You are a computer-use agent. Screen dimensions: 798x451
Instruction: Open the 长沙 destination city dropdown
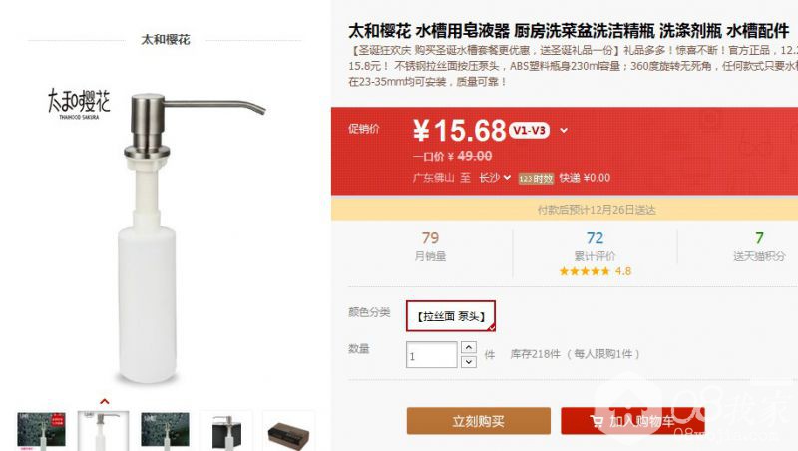pos(494,178)
